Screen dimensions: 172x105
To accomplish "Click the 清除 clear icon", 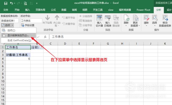I will pos(146,18).
